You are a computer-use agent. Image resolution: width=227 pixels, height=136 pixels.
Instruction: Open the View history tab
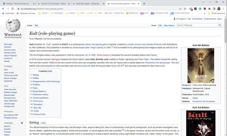pos(169,26)
